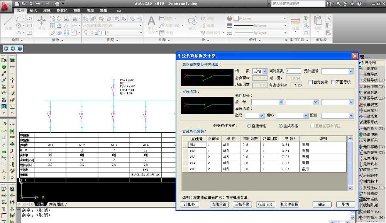Click the Plot printer icon in quick access toolbar
This screenshot has height=223, width=386.
pyautogui.click(x=57, y=3)
